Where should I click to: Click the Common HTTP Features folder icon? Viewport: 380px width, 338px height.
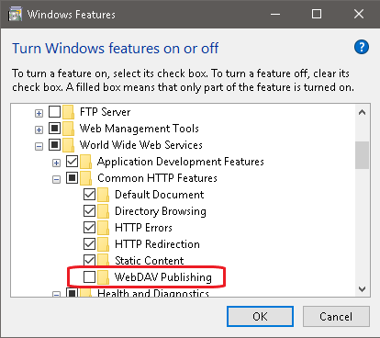click(x=86, y=178)
